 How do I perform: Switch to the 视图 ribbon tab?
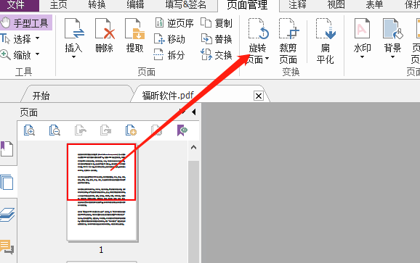[336, 5]
